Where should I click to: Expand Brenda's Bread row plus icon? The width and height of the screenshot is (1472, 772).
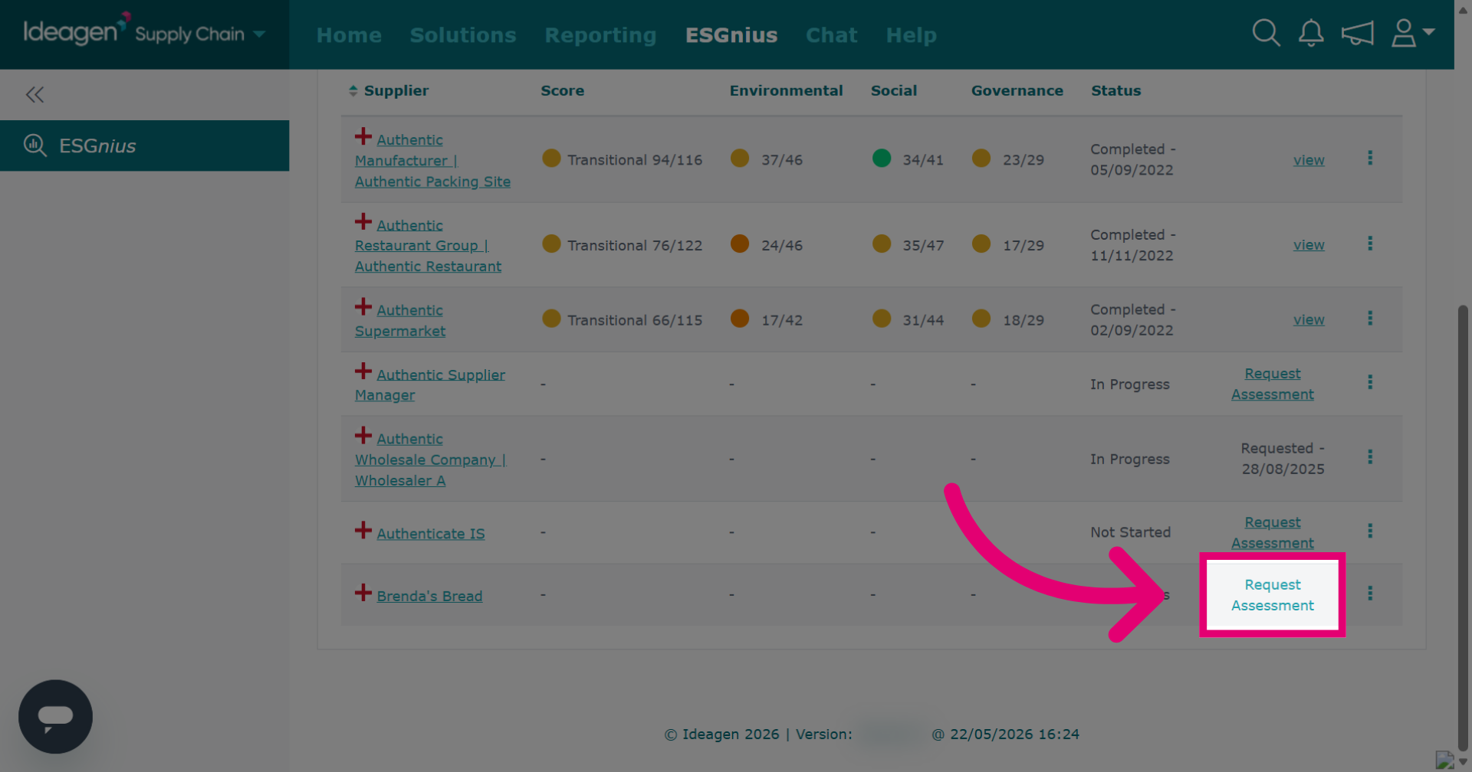(x=363, y=593)
